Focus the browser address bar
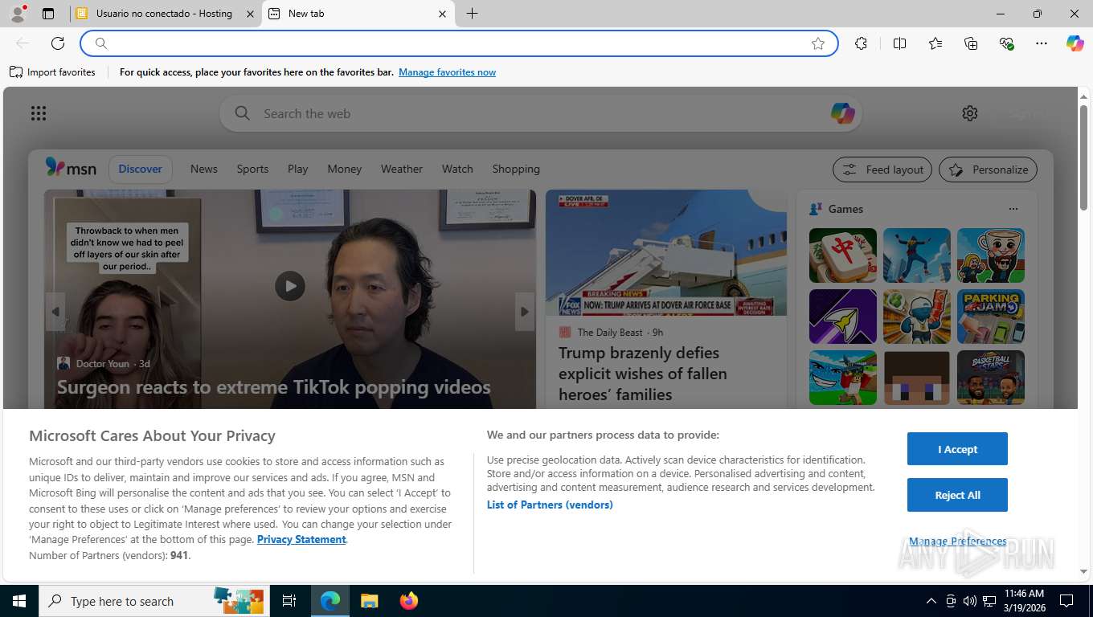Image resolution: width=1093 pixels, height=617 pixels. pos(458,43)
